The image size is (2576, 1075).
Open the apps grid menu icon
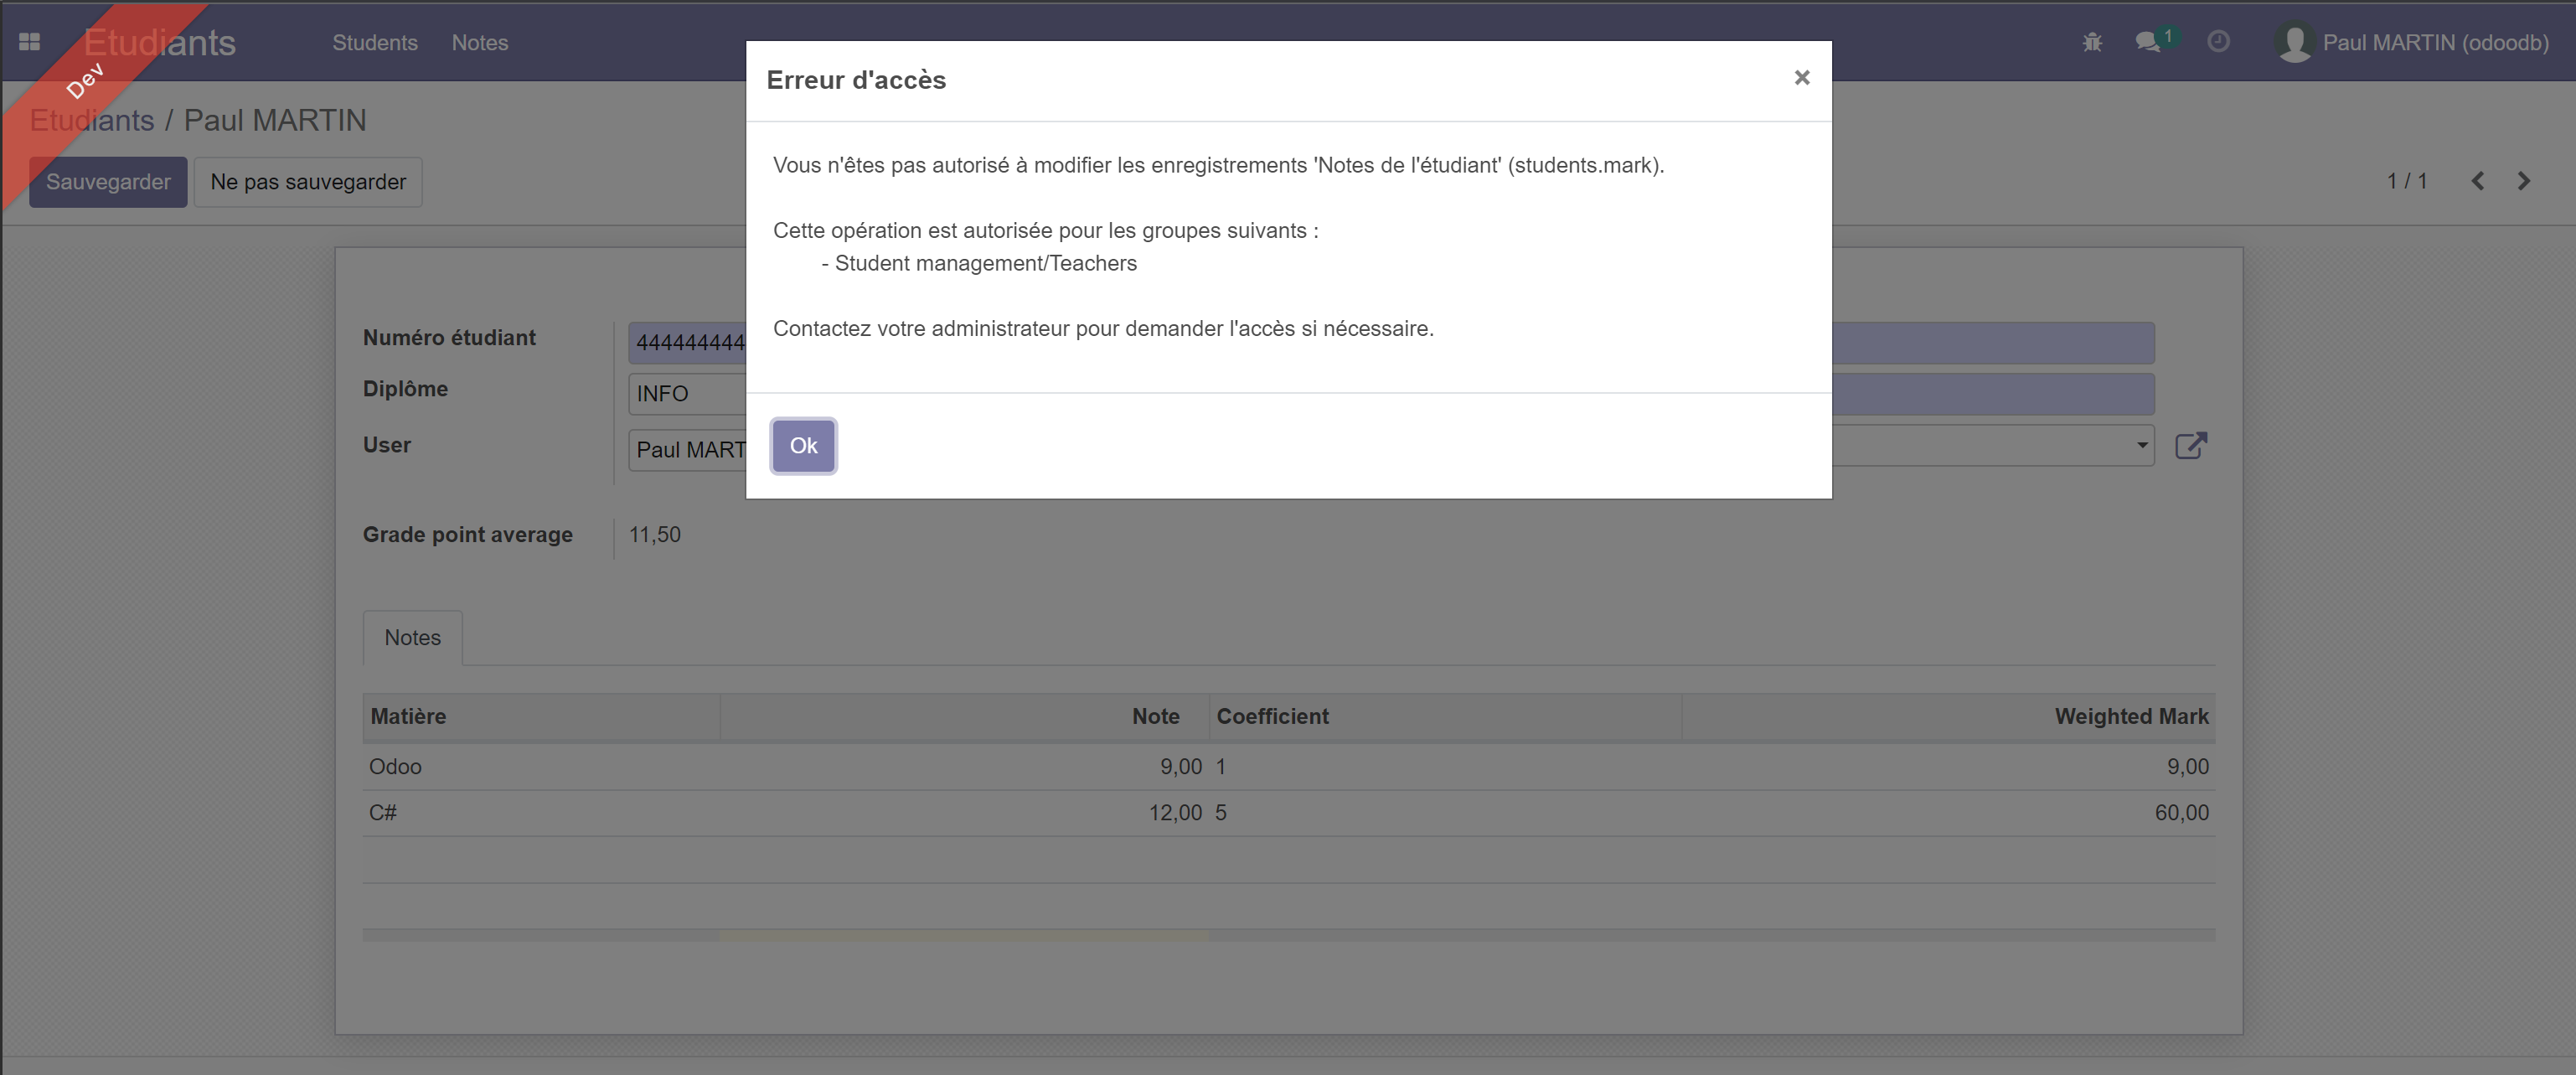pos(29,42)
